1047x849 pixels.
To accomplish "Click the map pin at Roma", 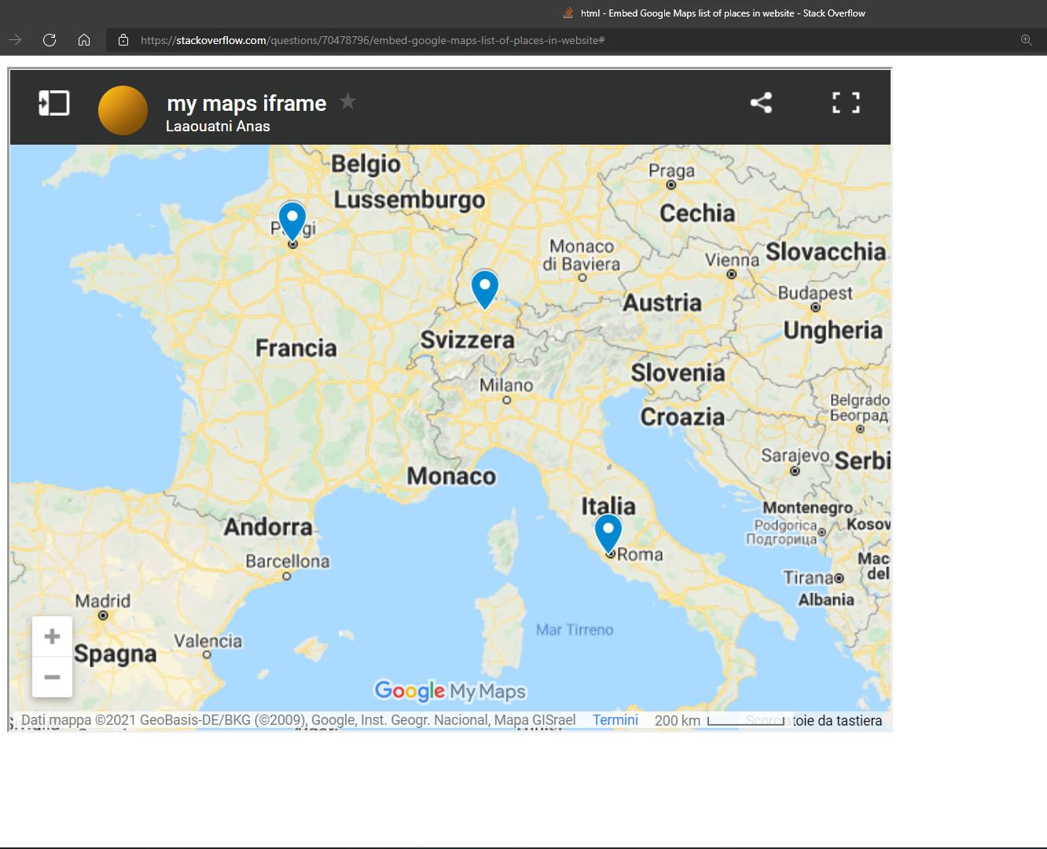I will tap(608, 533).
